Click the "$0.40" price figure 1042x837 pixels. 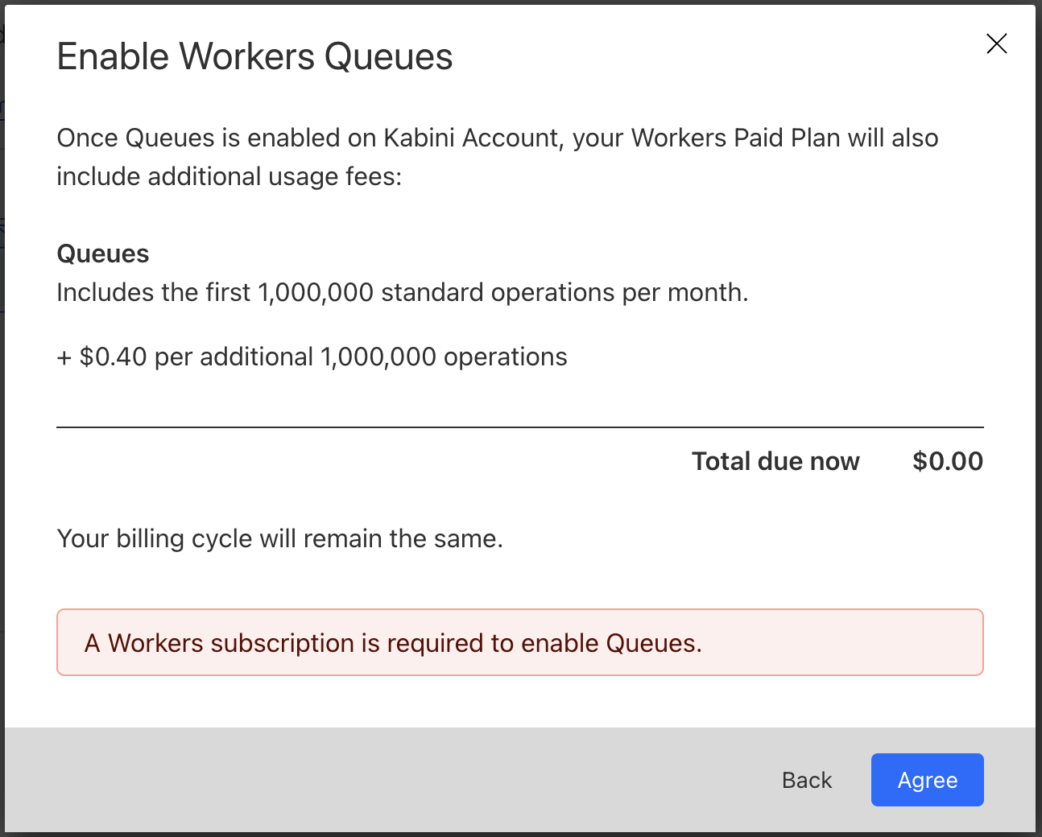click(113, 357)
